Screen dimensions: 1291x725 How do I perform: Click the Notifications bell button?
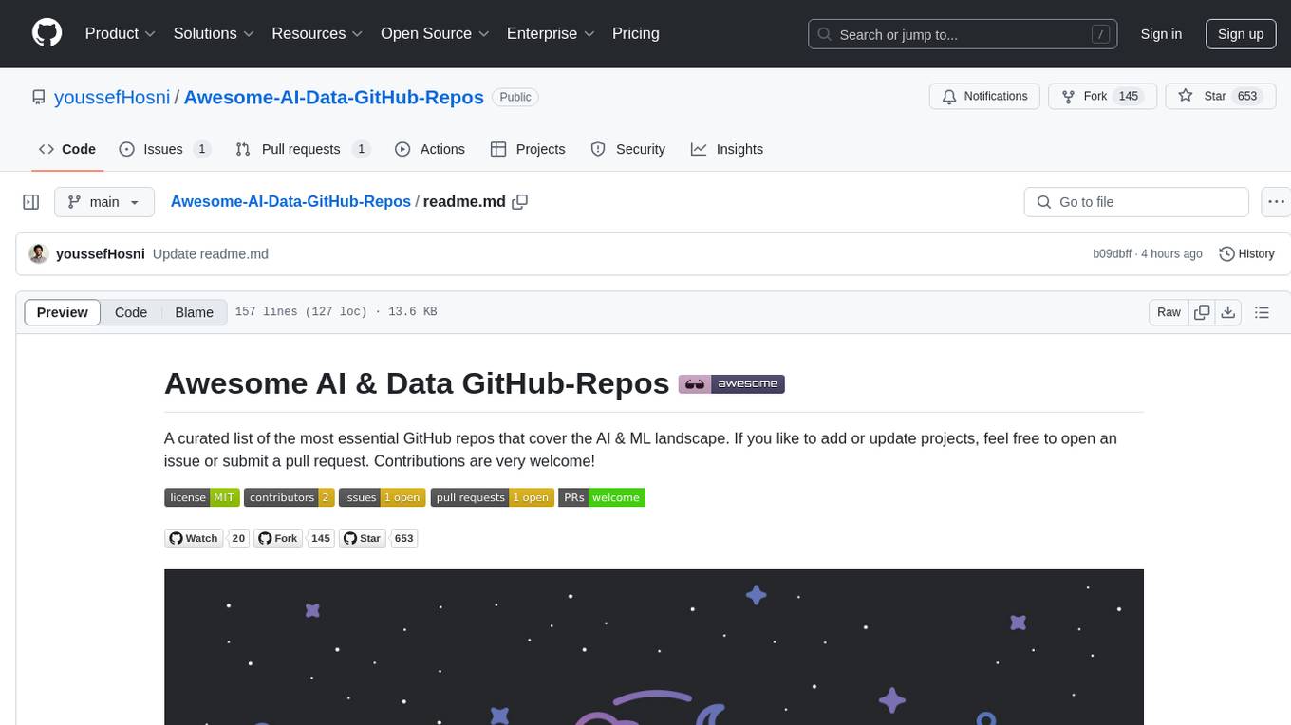(x=985, y=97)
